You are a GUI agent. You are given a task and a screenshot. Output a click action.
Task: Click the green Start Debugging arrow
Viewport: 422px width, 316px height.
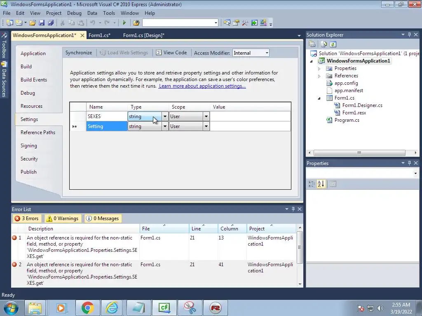(x=124, y=23)
